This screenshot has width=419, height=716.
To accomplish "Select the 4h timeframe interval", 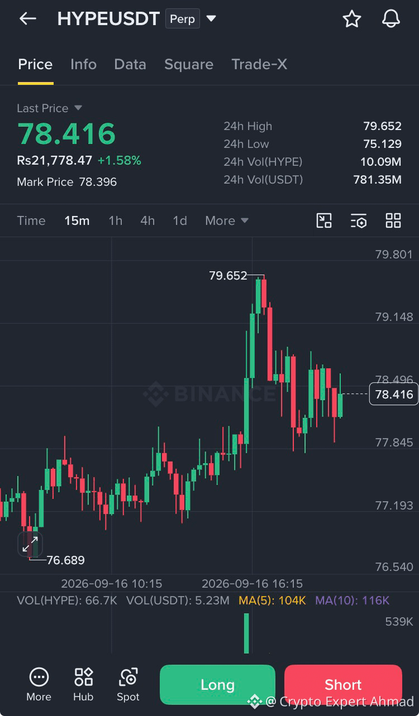I will pyautogui.click(x=147, y=220).
